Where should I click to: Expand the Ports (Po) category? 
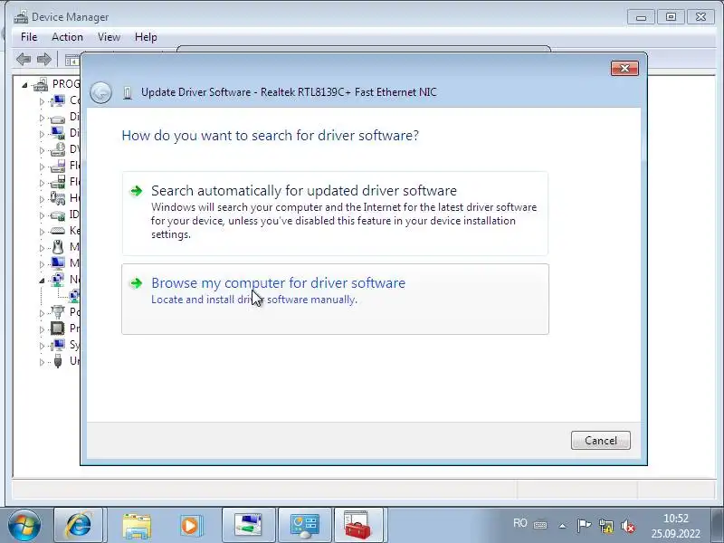coord(42,313)
